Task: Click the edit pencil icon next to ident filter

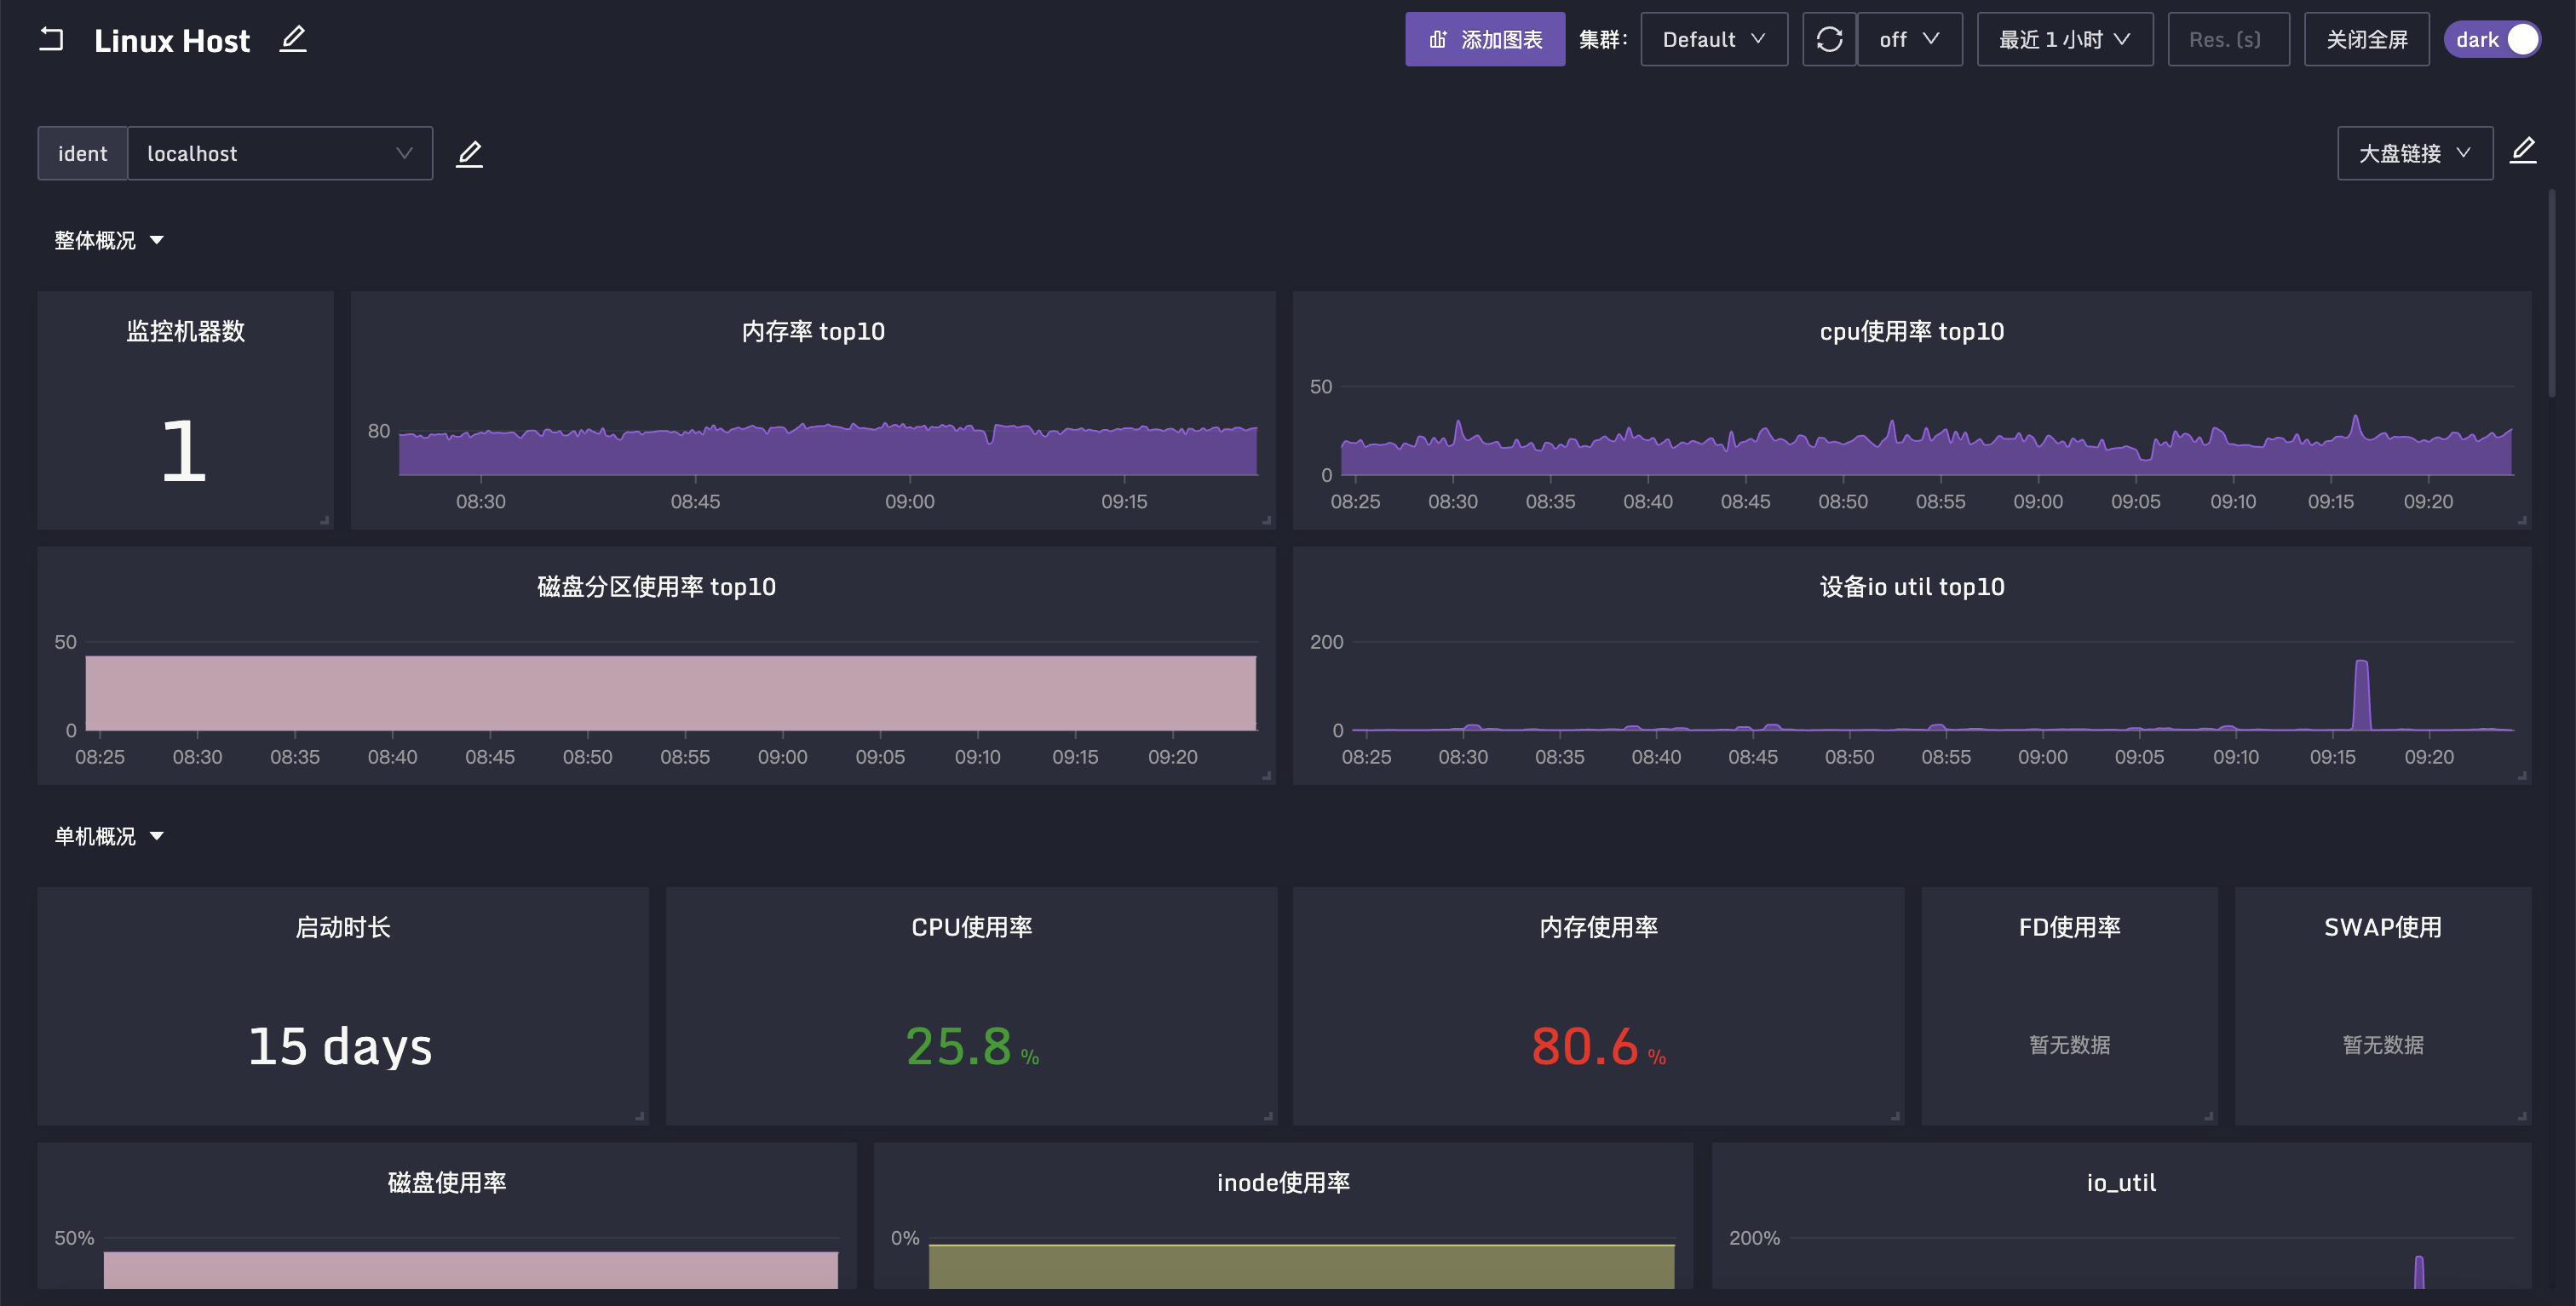Action: pyautogui.click(x=470, y=152)
